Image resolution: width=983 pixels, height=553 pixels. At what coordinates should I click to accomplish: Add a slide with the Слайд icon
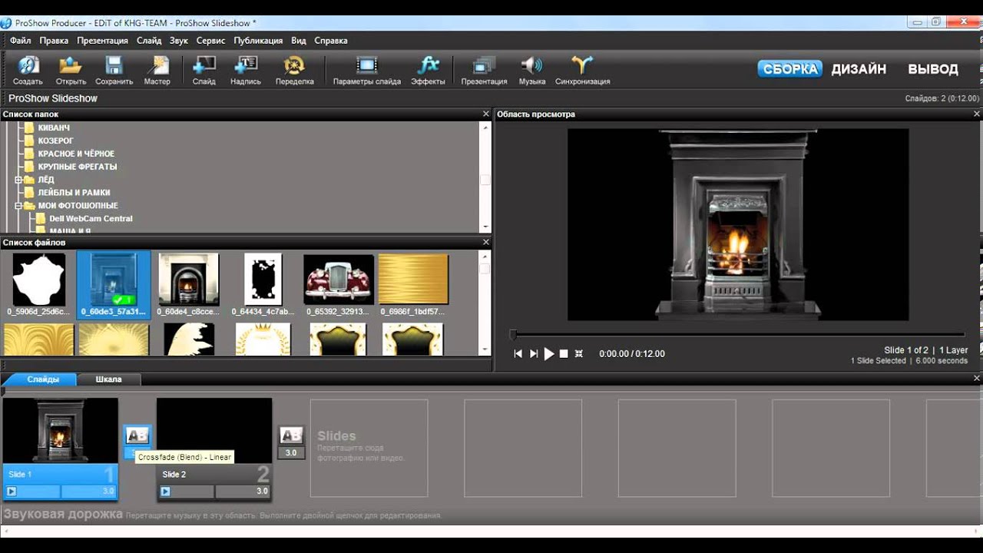204,69
